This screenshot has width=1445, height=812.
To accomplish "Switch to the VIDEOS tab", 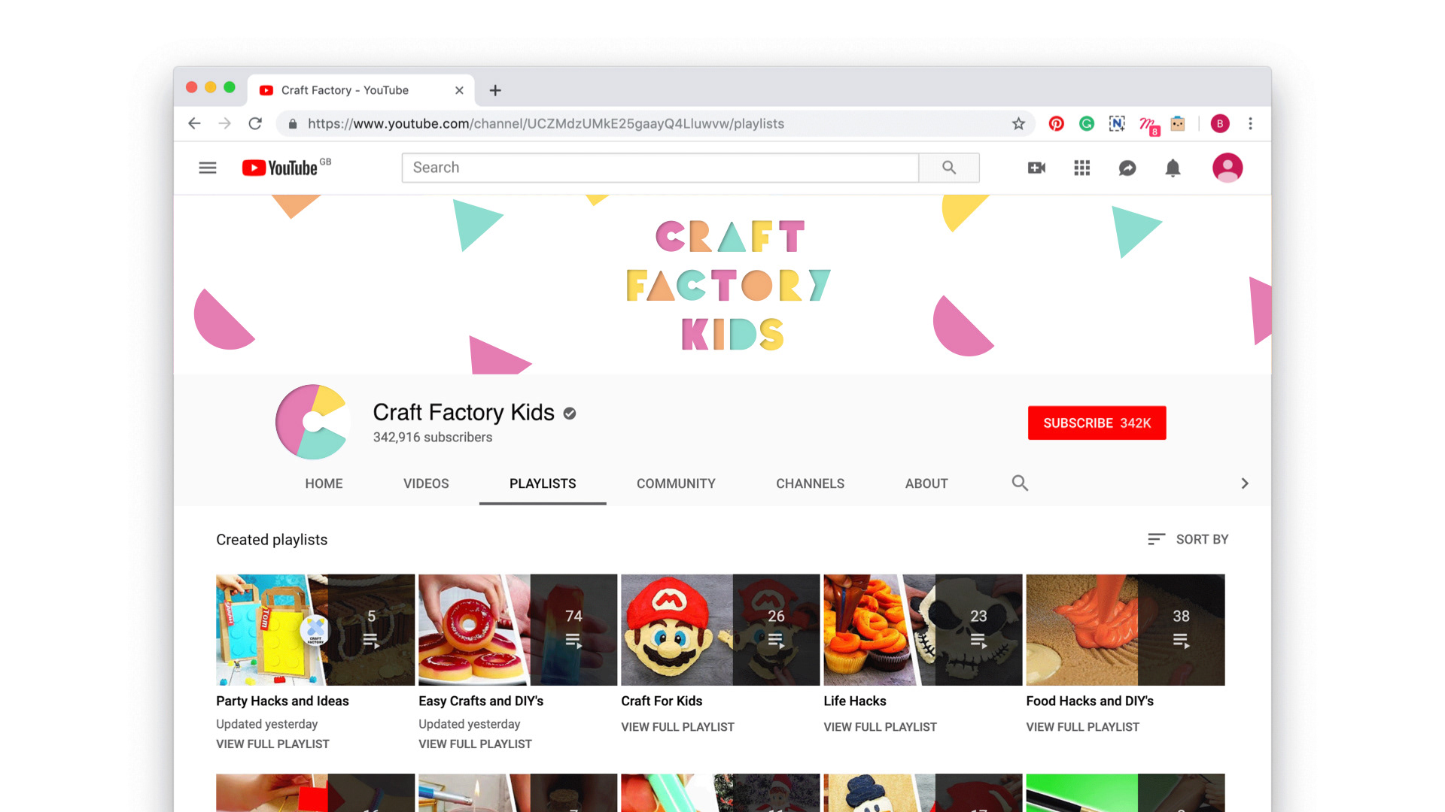I will [426, 483].
